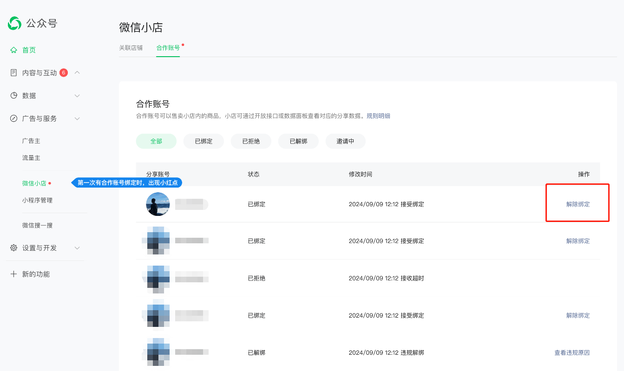Click the 广告与服务 compass icon
The image size is (624, 371).
tap(14, 118)
